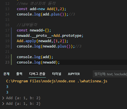The width and height of the screenshot is (127, 109).
Task: Expand second Add {a: 1, b: 2} output
Action: (x=3, y=104)
